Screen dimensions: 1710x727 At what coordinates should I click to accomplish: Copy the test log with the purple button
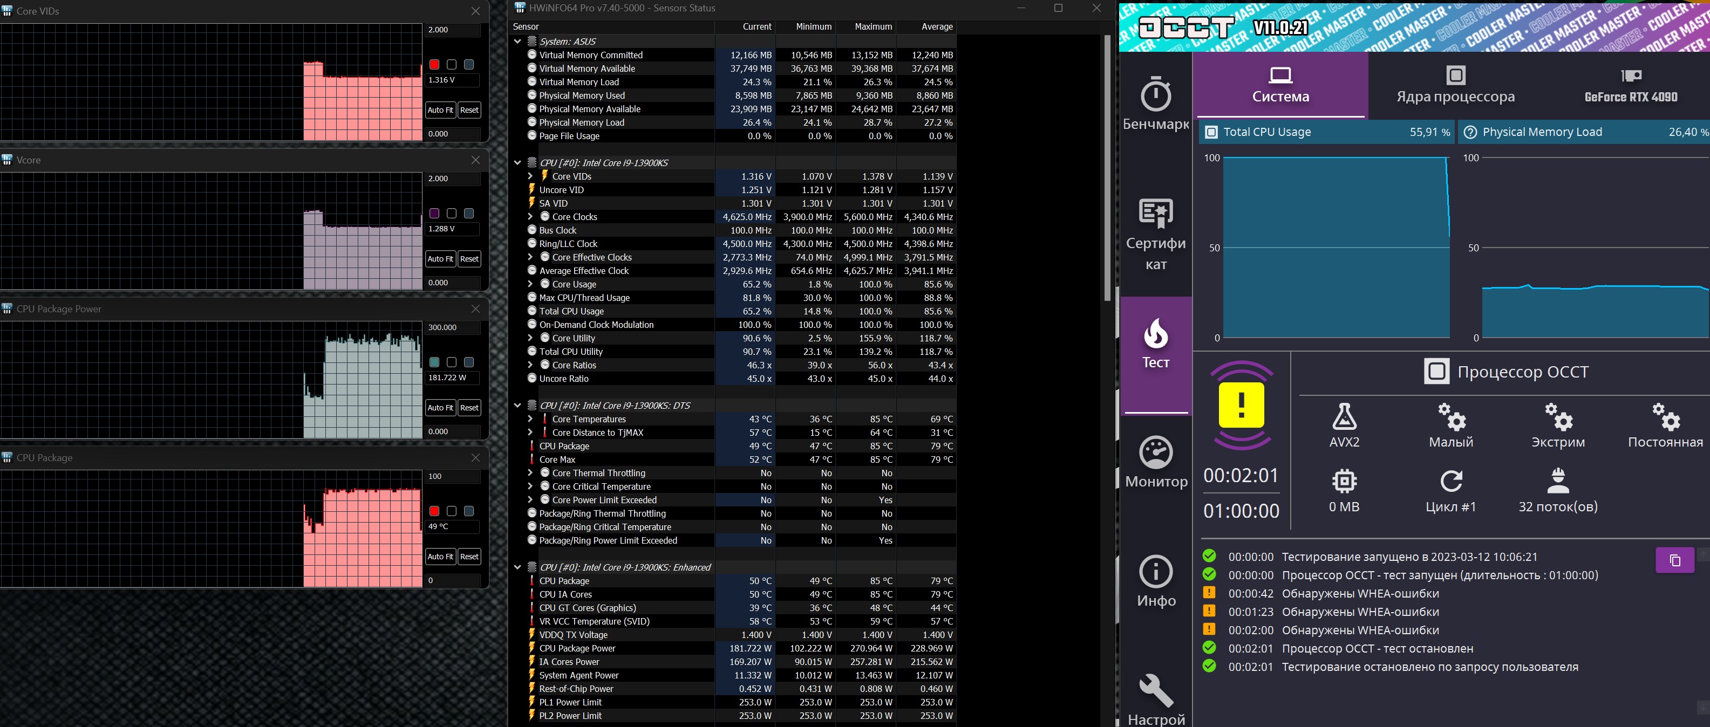click(1674, 560)
